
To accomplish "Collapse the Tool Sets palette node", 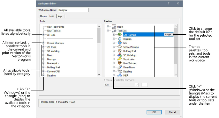I will coord(108,31).
